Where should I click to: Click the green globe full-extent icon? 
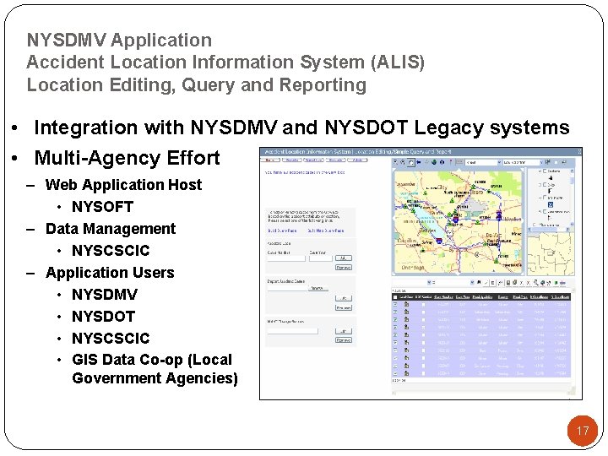[434, 162]
